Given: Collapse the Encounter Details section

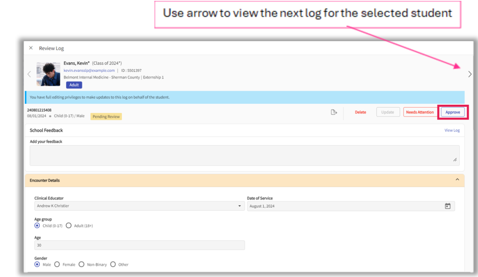Looking at the screenshot, I should tap(457, 180).
